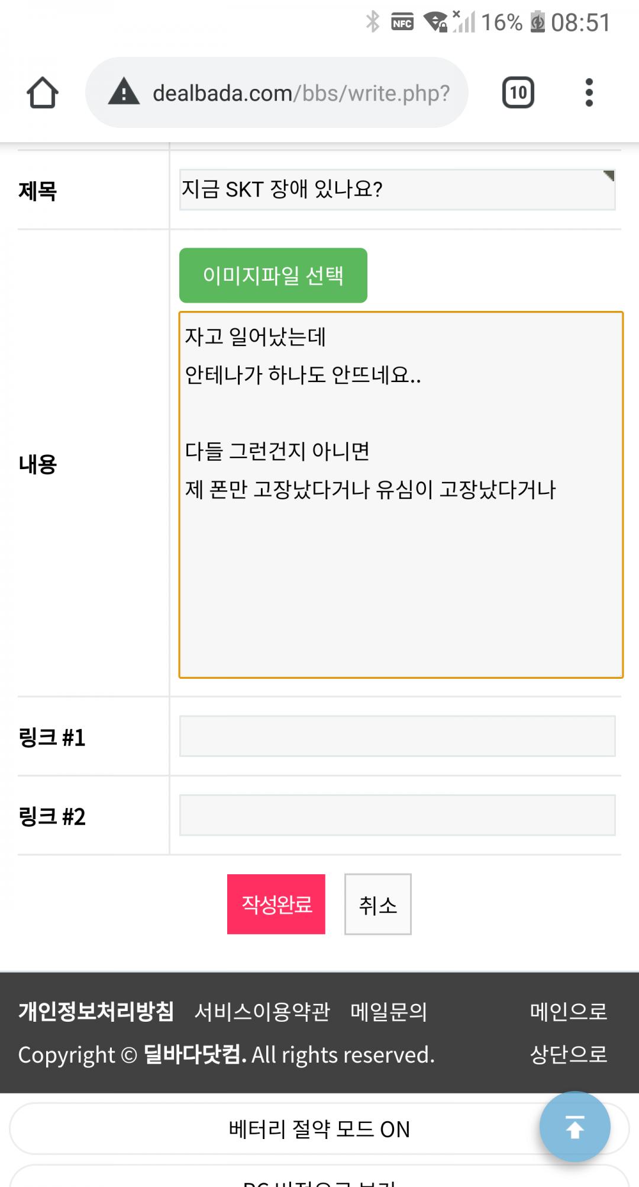Tap the Bluetooth status bar icon
Screen dimensions: 639x1187
pos(373,22)
